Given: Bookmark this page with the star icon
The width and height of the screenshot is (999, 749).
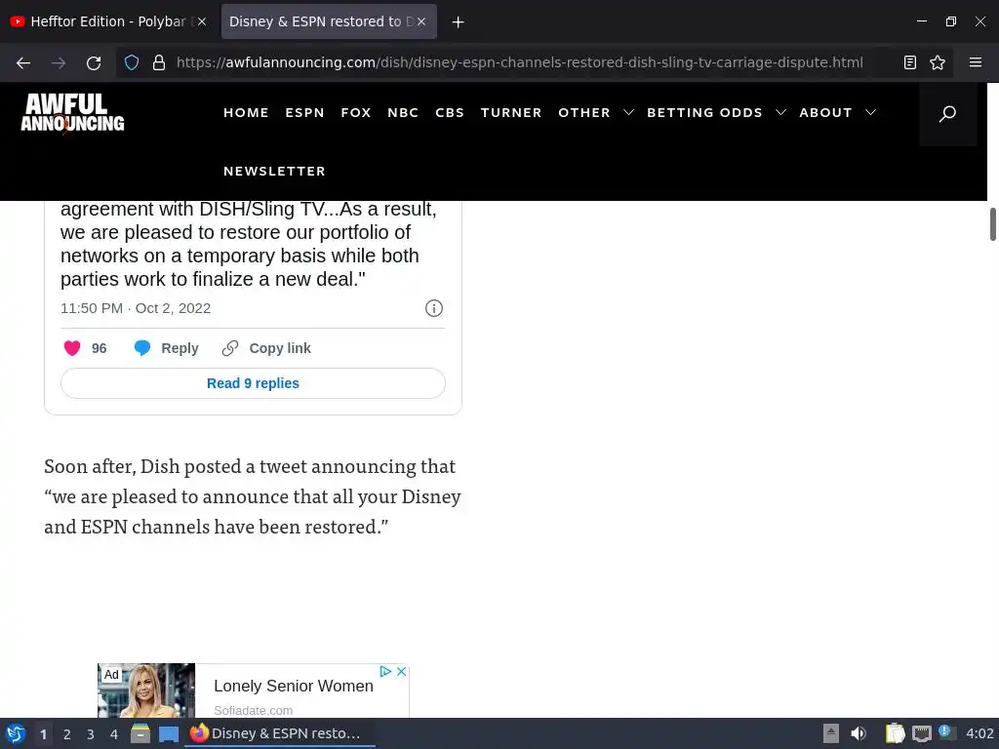Looking at the screenshot, I should (x=938, y=62).
